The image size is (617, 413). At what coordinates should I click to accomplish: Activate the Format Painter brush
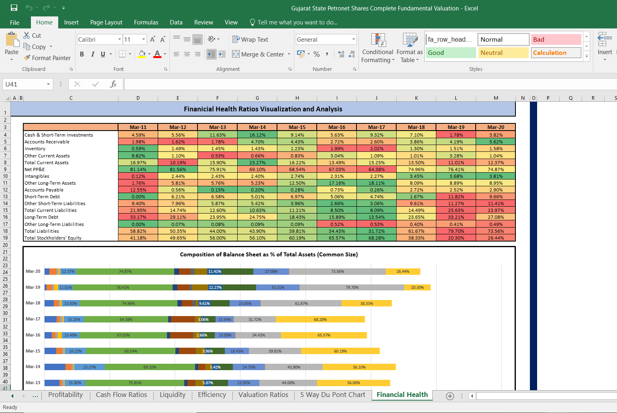point(27,58)
